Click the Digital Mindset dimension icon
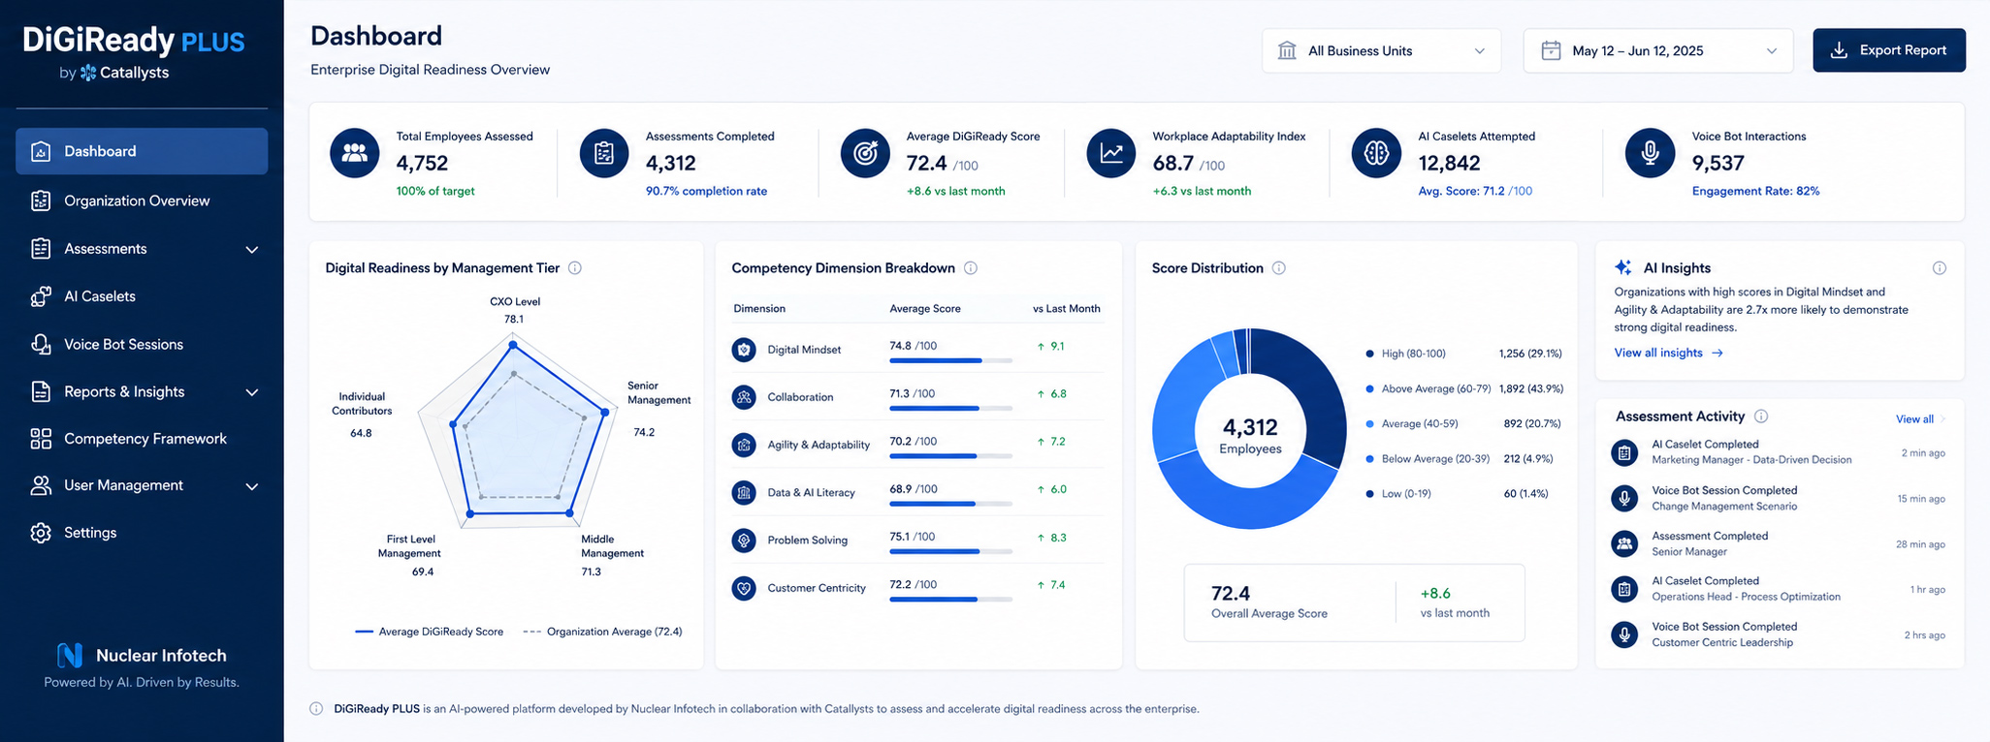Image resolution: width=1990 pixels, height=742 pixels. click(744, 350)
